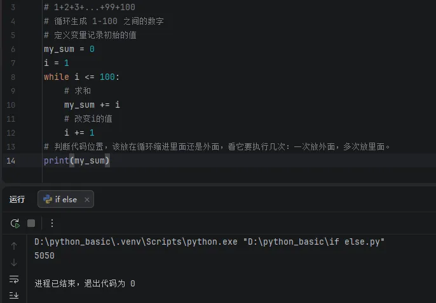The height and width of the screenshot is (303, 436).
Task: Place cursor on the print(my_sum) line
Action: click(x=76, y=160)
